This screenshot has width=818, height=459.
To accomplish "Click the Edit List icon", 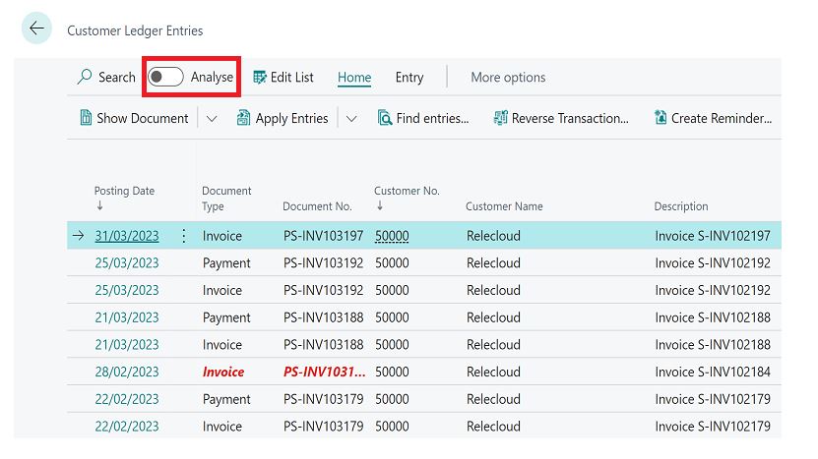I will pyautogui.click(x=260, y=78).
